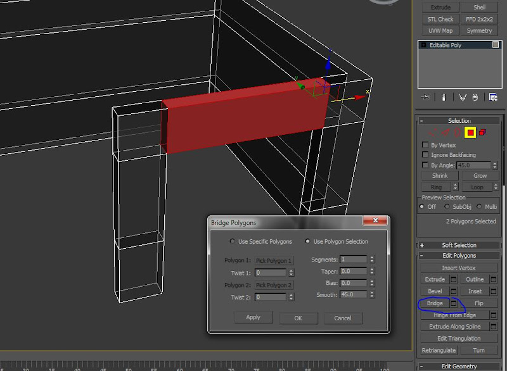
Task: Click the green Y axis gizmo arrow
Action: point(300,86)
